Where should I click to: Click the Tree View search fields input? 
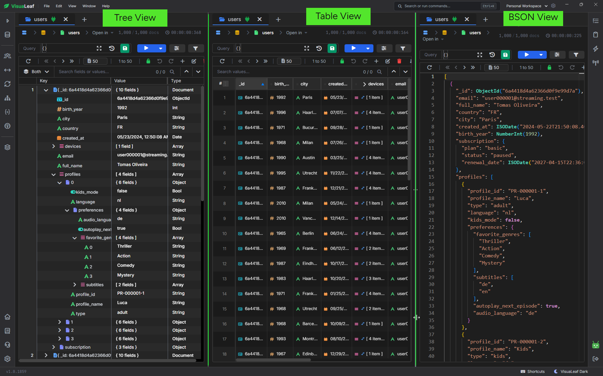[105, 72]
